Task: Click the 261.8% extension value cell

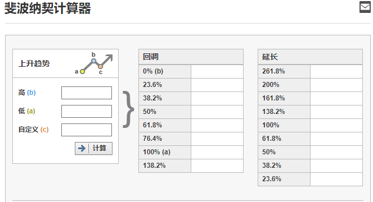Action: pos(336,71)
